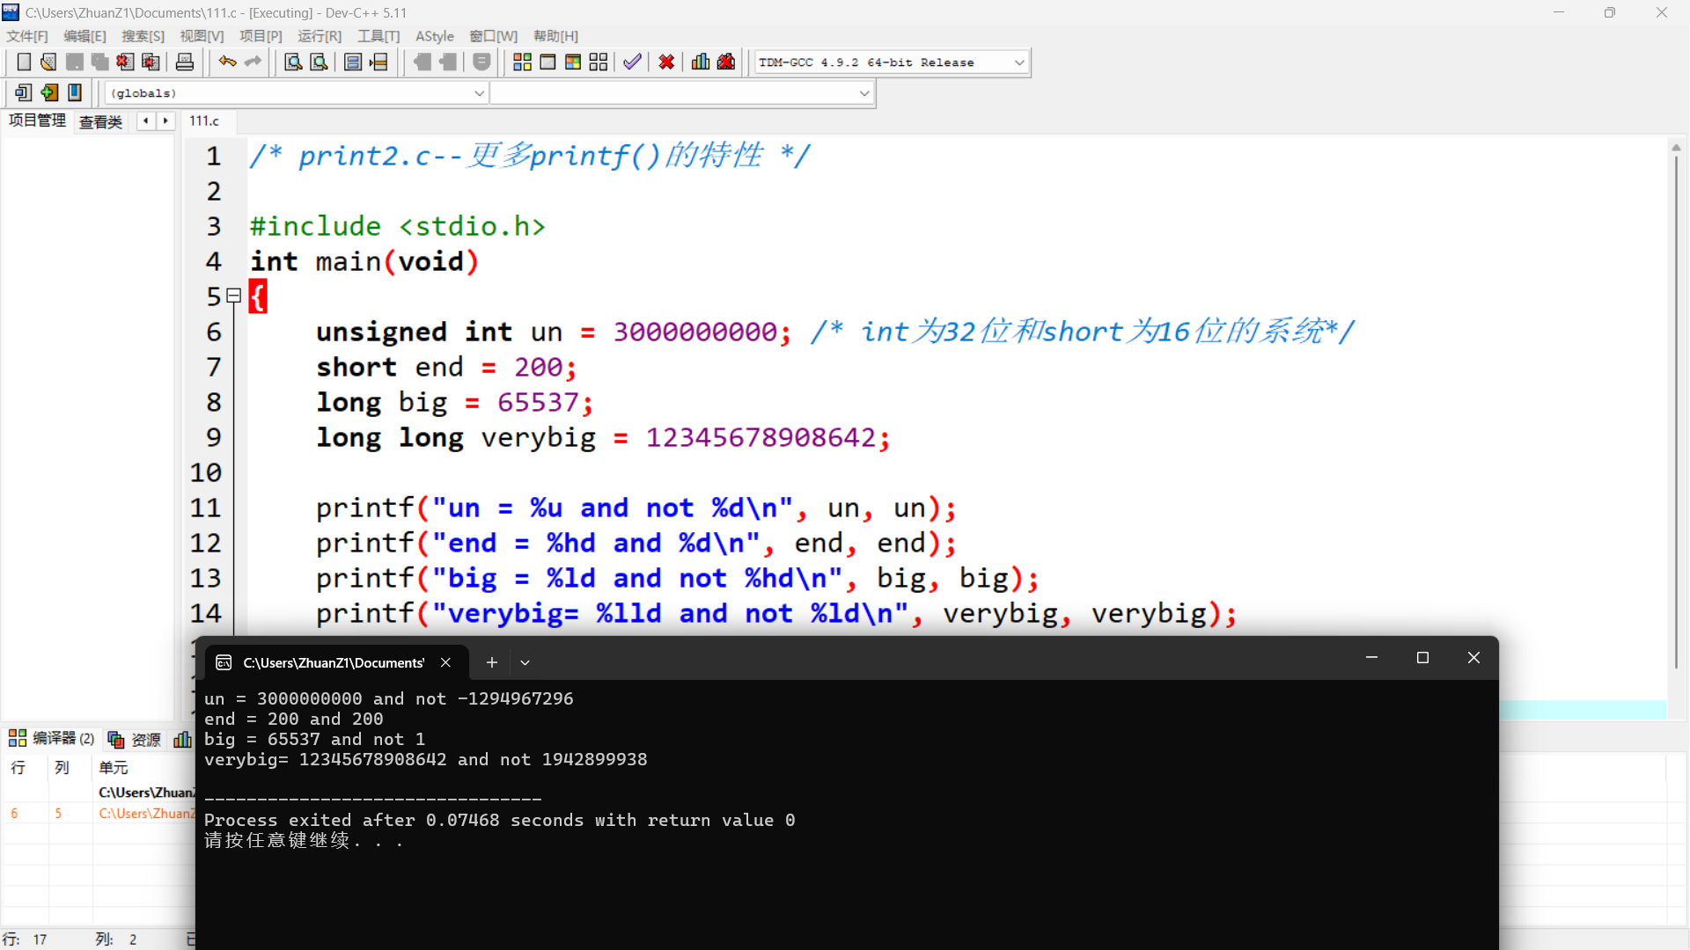Click the red X stop execution icon
The image size is (1690, 950).
tap(666, 62)
